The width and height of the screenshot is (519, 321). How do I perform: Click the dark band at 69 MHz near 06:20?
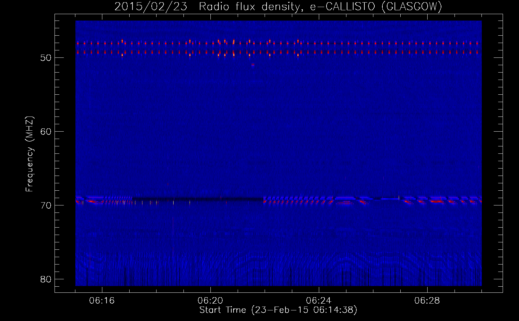pos(198,199)
